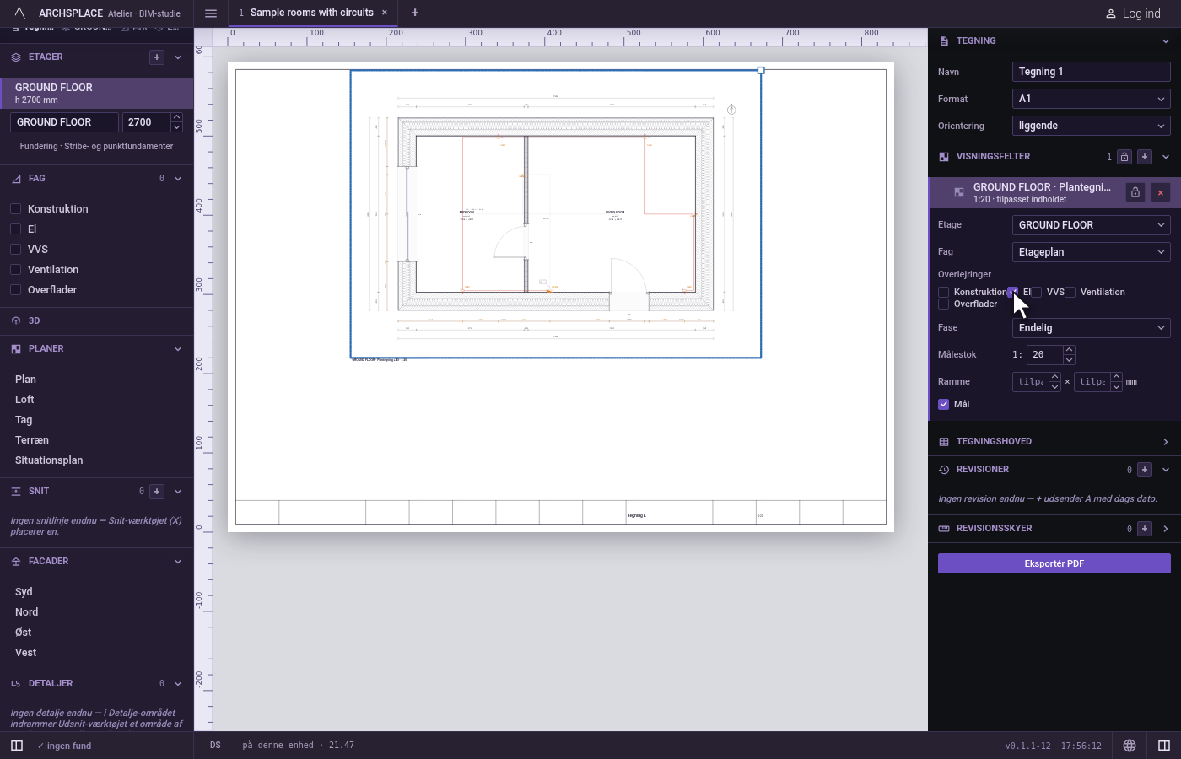Enable the Ventilation discipline in FAG
The width and height of the screenshot is (1181, 759).
coord(15,270)
